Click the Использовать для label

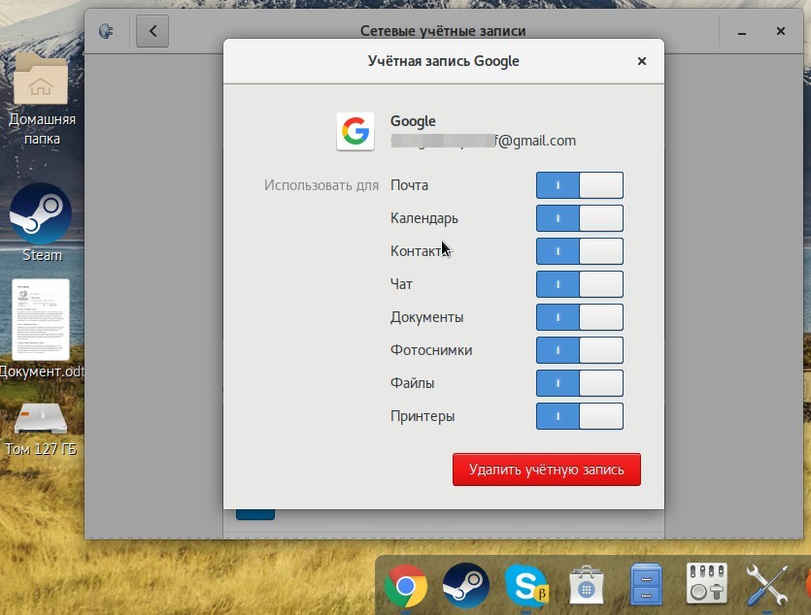coord(321,185)
